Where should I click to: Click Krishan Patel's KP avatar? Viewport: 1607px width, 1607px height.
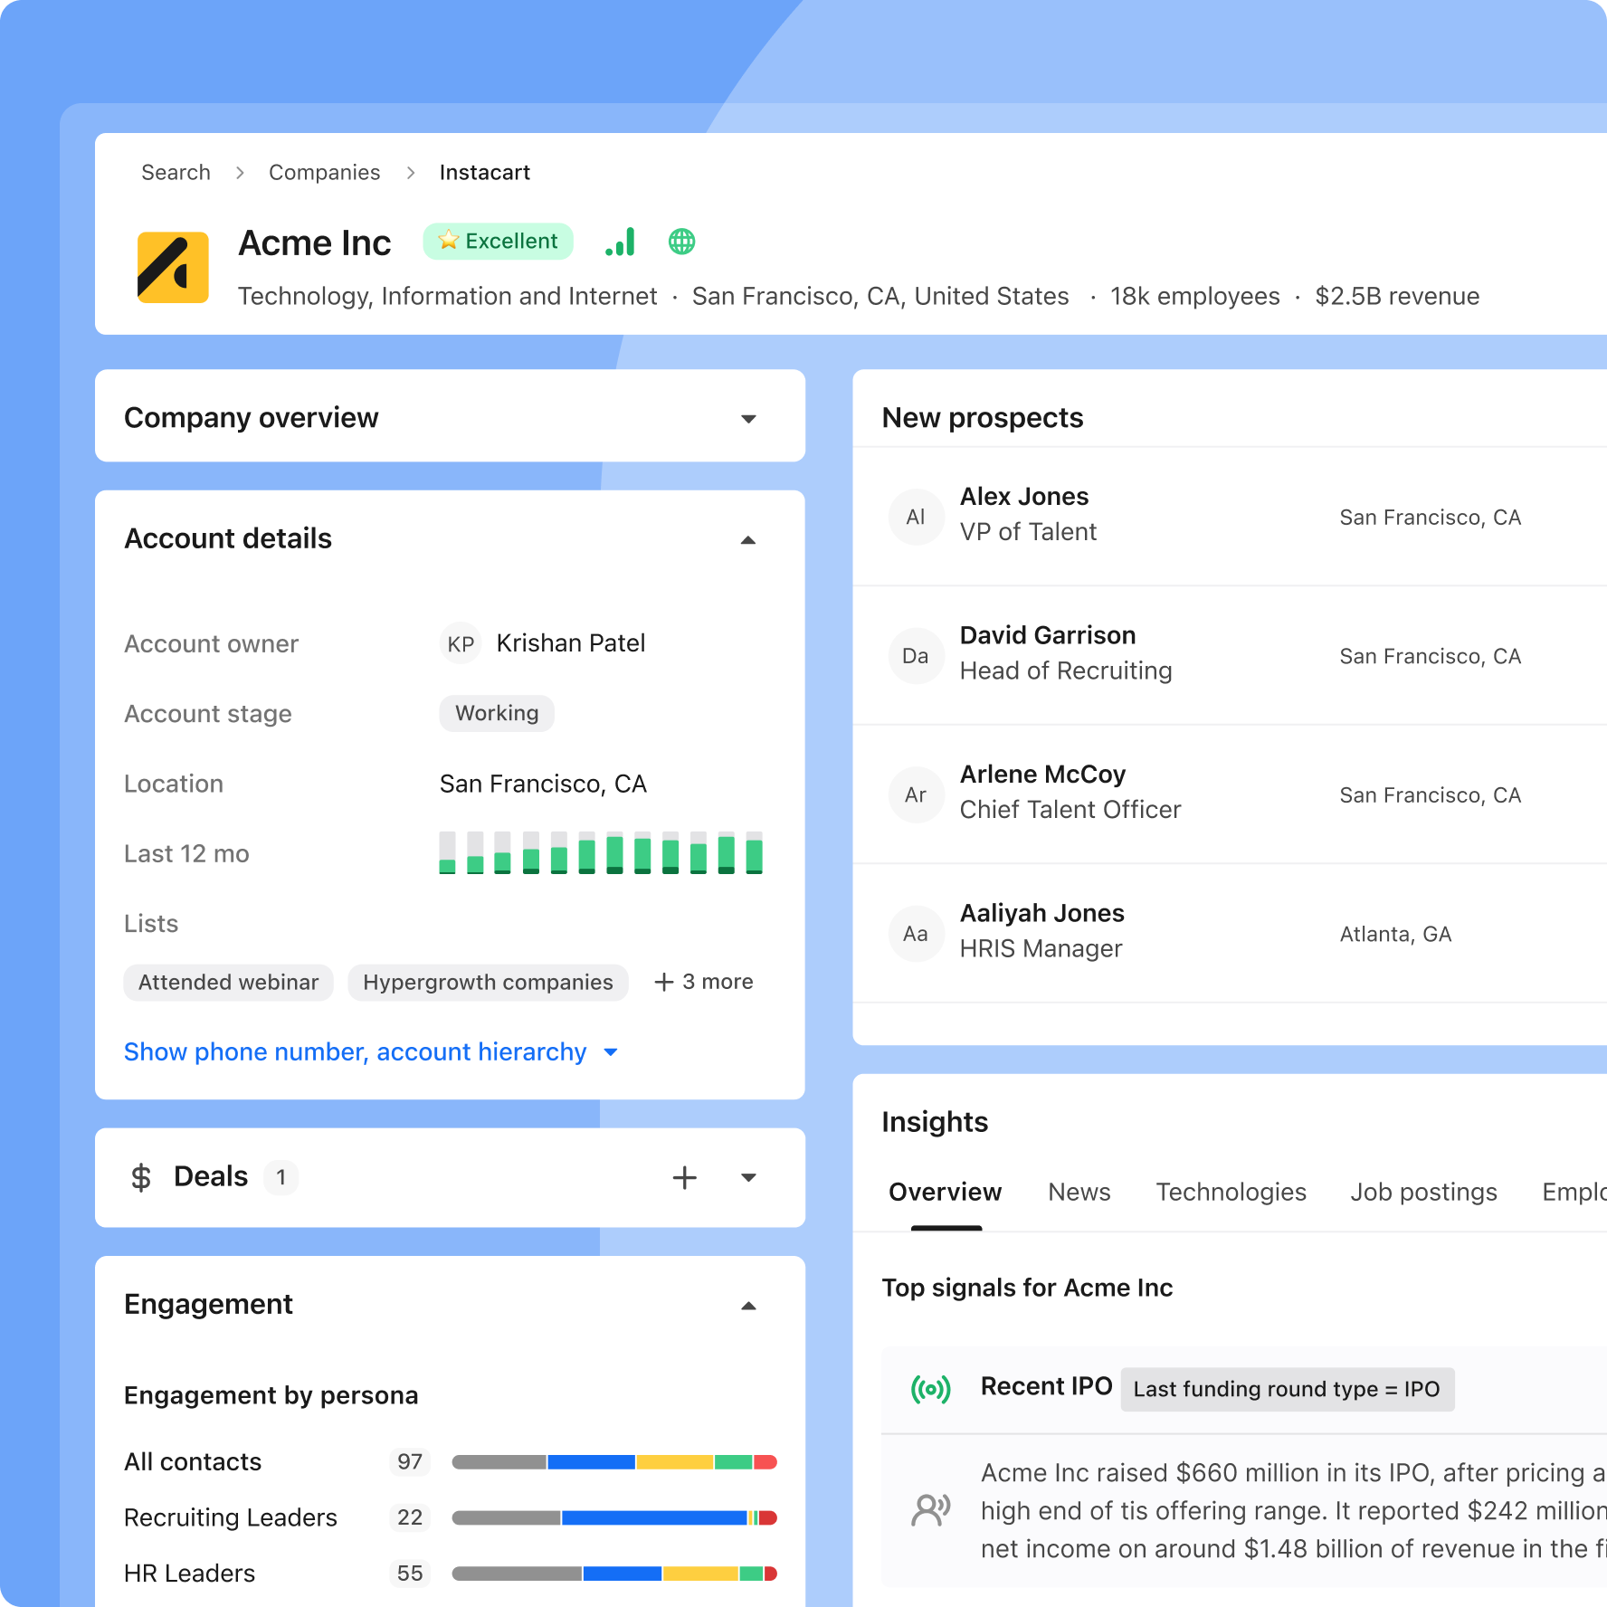(x=461, y=643)
